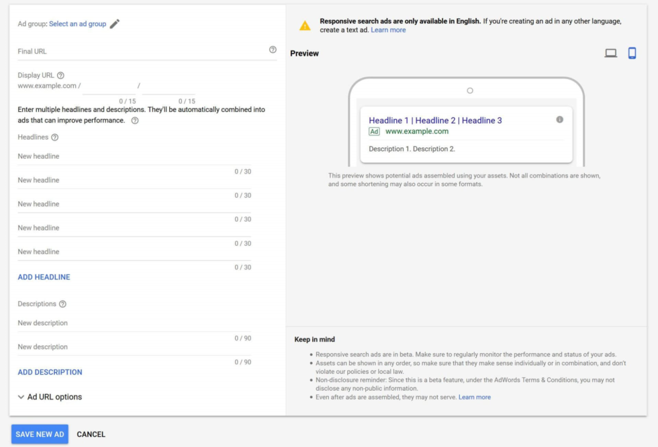
Task: Switch preview to desktop laptop view
Action: 610,53
